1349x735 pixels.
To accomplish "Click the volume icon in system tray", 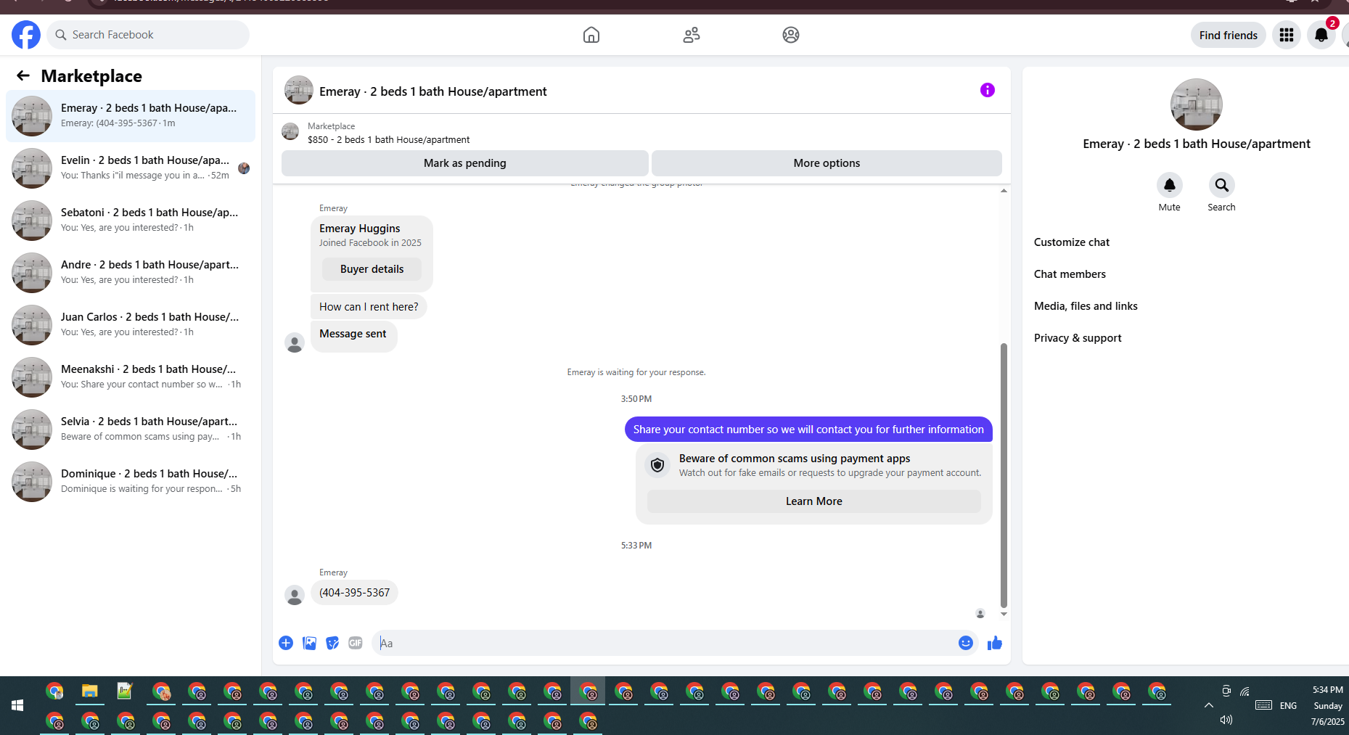I will coord(1226,720).
